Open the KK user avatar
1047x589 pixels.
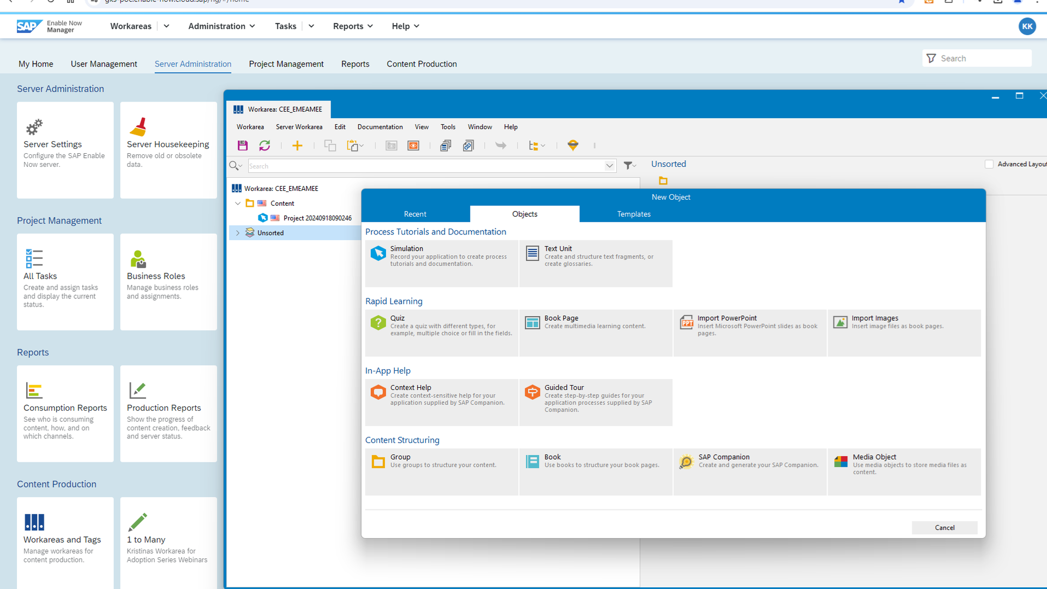(1027, 26)
